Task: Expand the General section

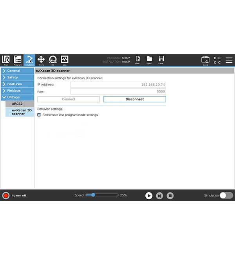Action: 17,71
